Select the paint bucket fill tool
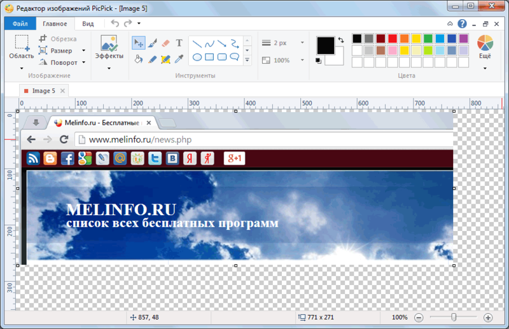509x329 pixels. pyautogui.click(x=139, y=59)
